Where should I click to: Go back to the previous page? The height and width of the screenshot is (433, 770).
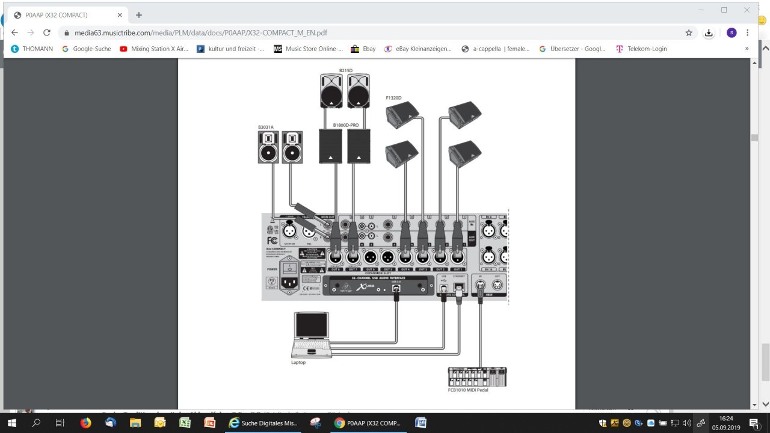click(15, 32)
